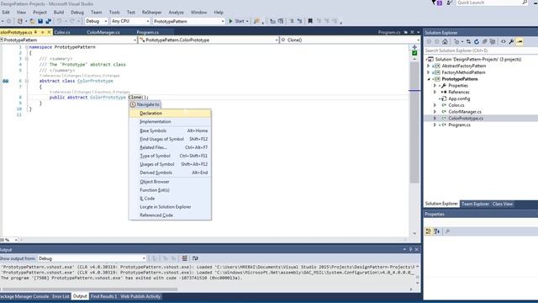Expand References node in Solution Explorer
This screenshot has height=303, width=538.
(x=435, y=92)
